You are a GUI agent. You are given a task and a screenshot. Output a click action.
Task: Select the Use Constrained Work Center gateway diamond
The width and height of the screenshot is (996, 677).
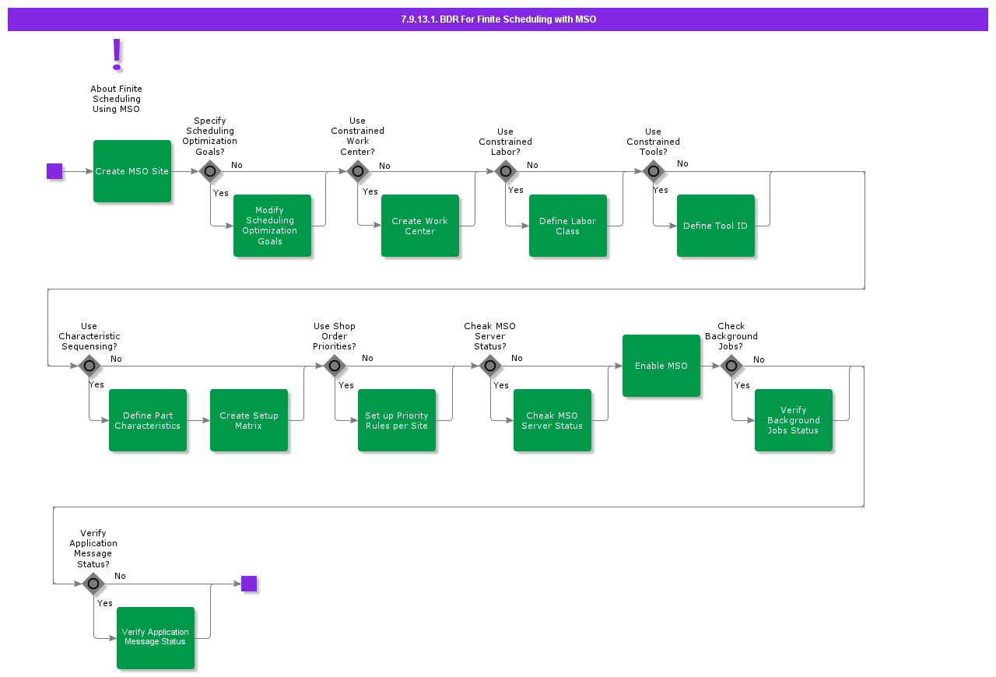358,171
